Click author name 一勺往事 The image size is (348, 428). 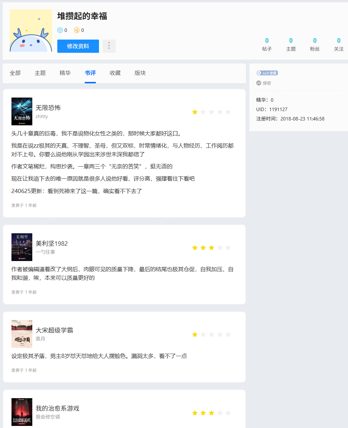coord(45,252)
